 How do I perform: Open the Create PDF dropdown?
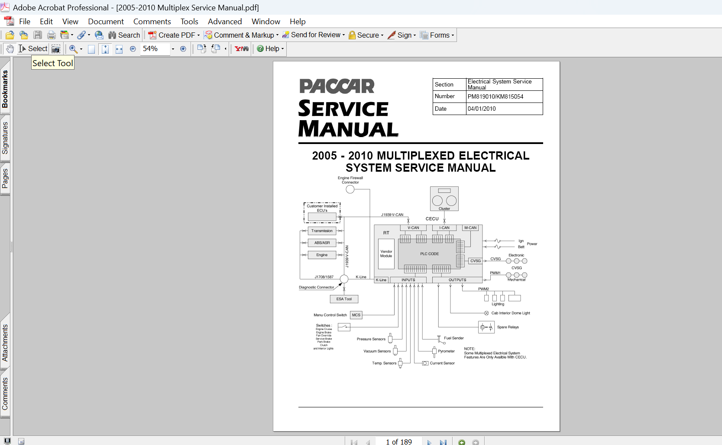pyautogui.click(x=198, y=35)
